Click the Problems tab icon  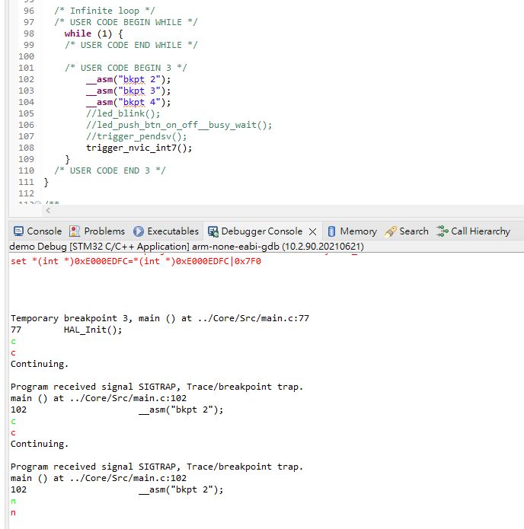[75, 231]
